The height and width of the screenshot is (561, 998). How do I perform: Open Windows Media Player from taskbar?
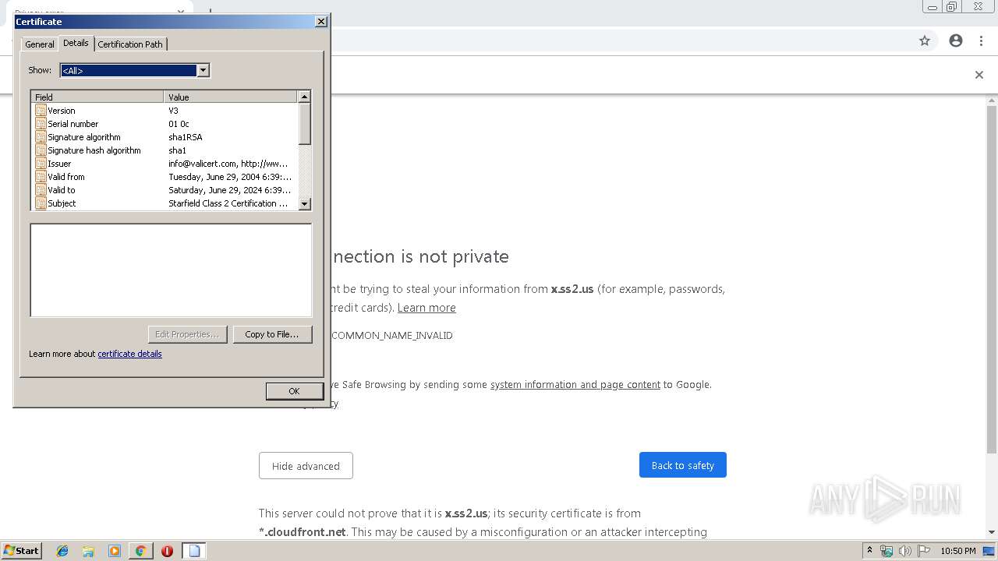pos(115,551)
